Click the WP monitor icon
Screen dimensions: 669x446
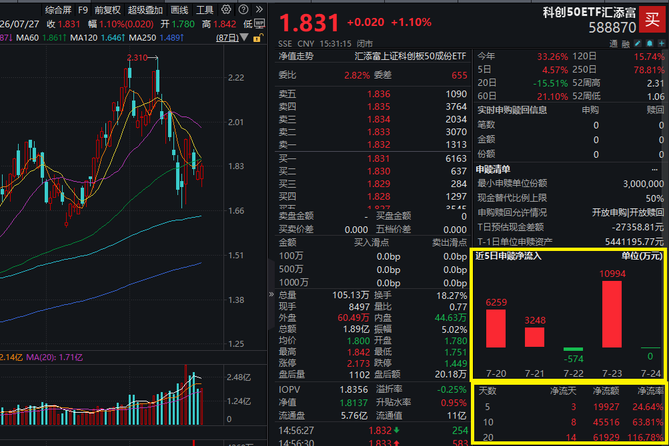[259, 23]
